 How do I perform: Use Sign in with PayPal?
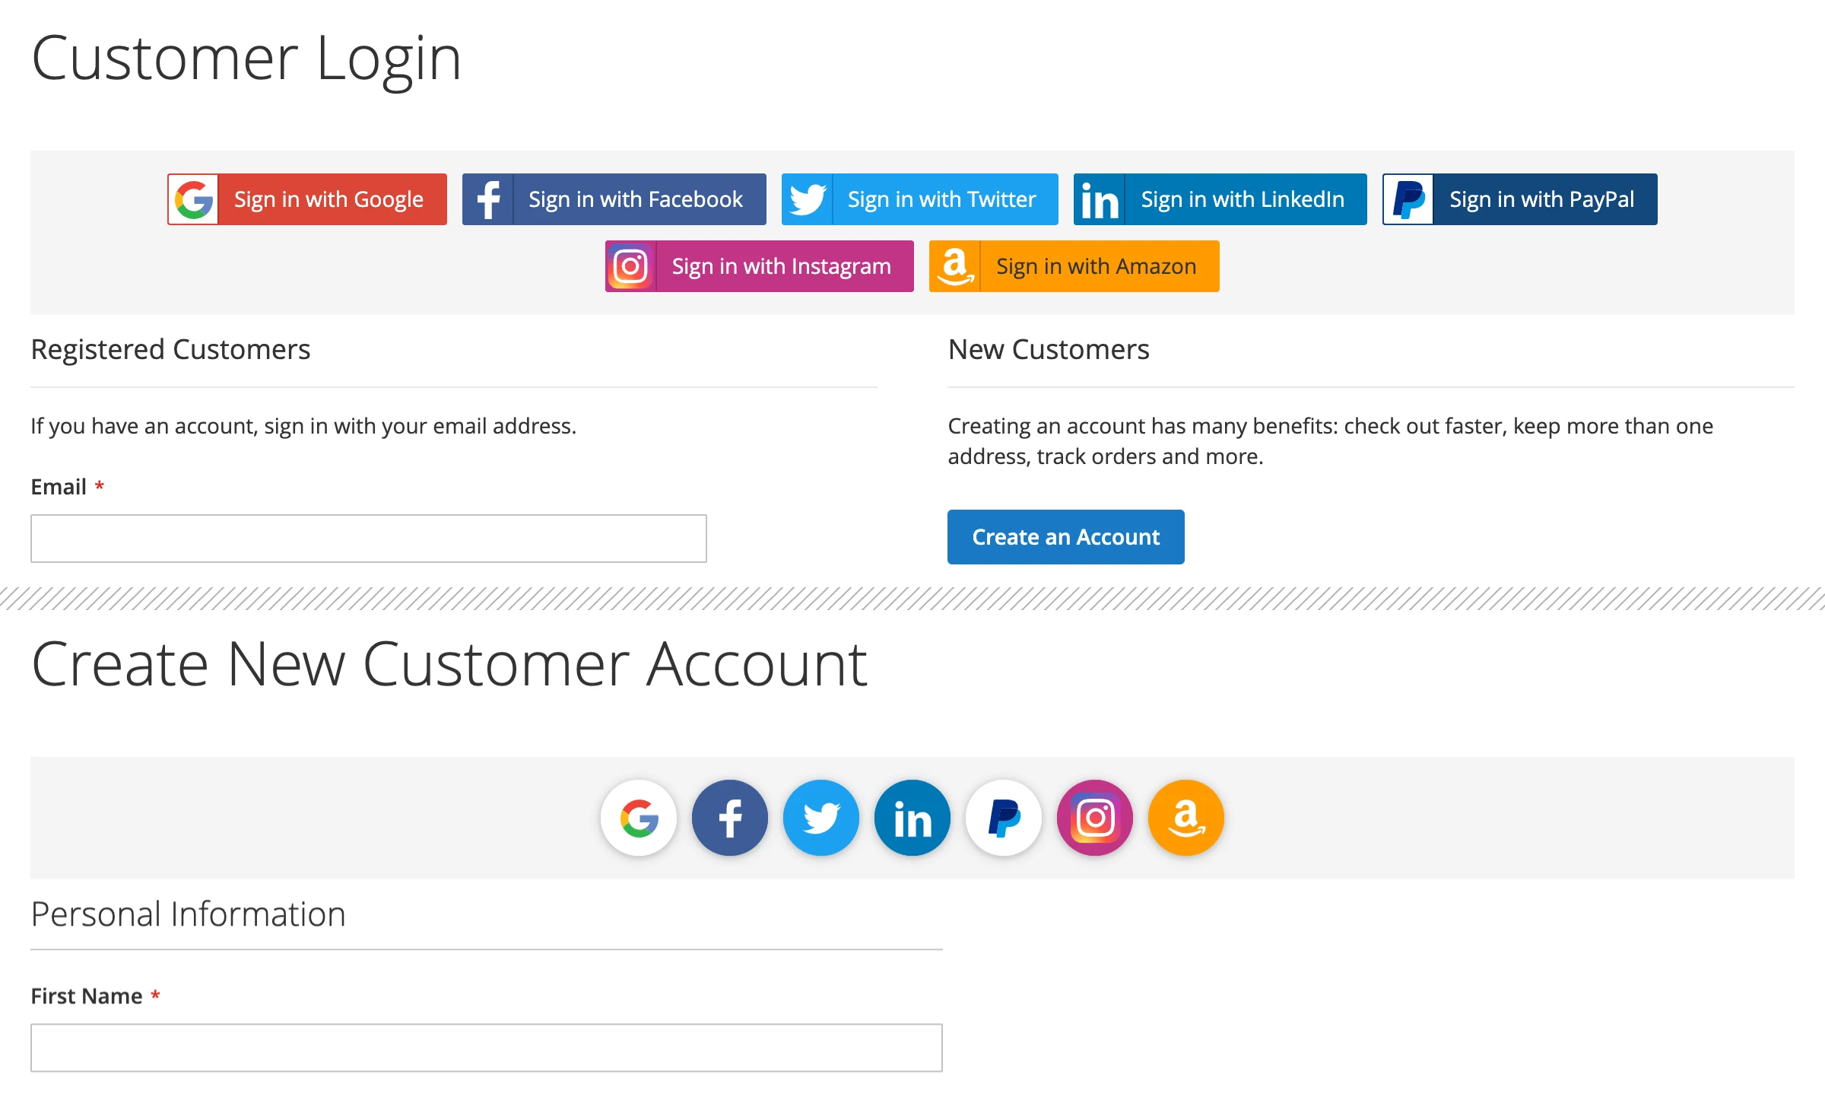pos(1519,199)
